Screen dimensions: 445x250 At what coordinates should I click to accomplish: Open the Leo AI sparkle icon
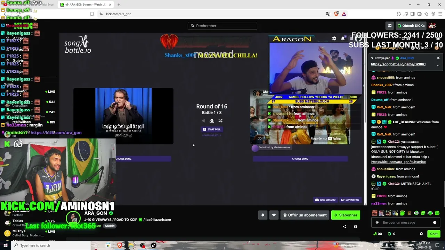[x=427, y=14]
